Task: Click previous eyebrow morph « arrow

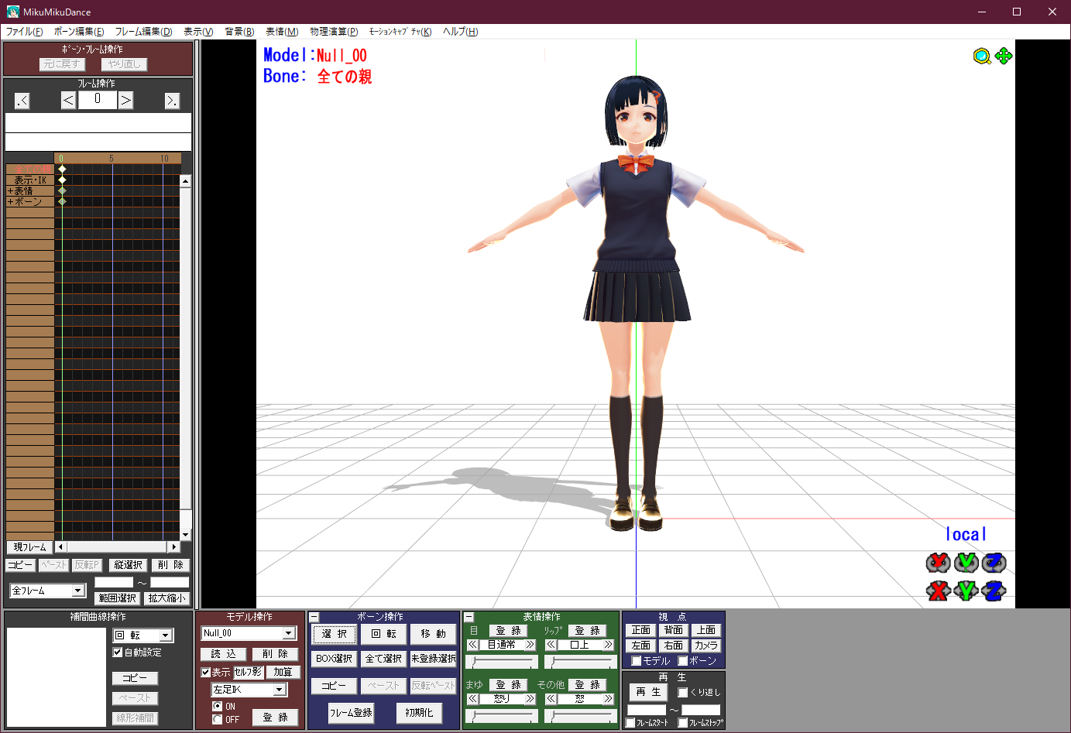Action: (x=472, y=699)
